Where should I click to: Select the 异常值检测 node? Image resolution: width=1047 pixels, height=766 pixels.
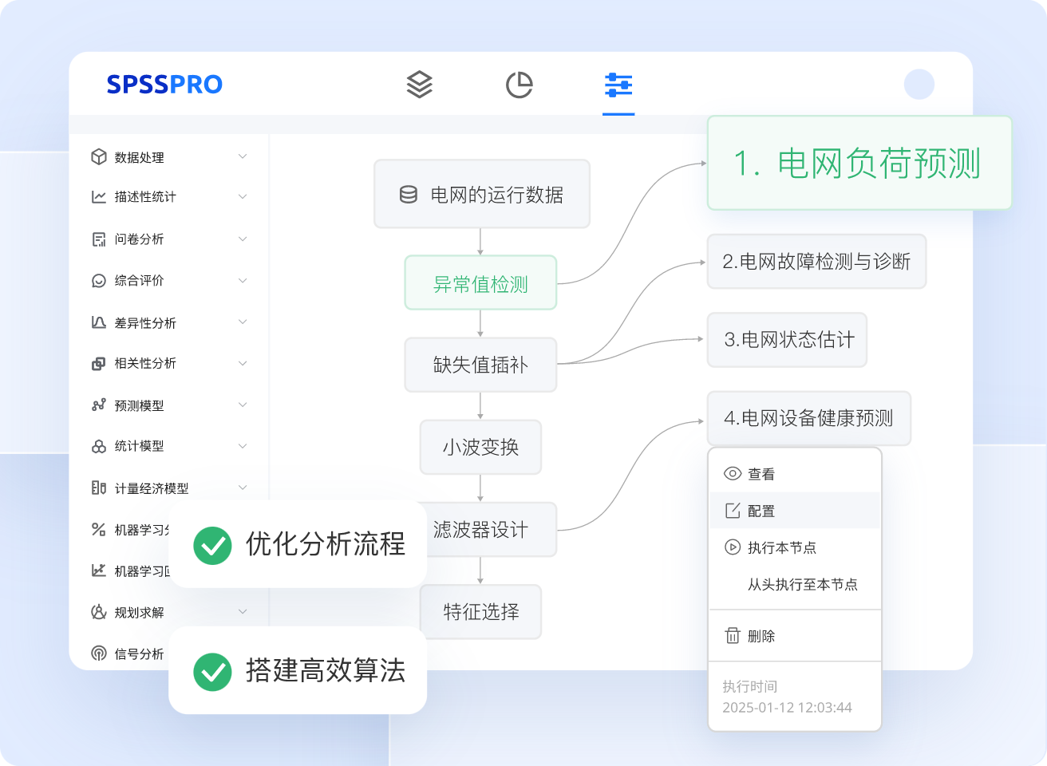480,283
